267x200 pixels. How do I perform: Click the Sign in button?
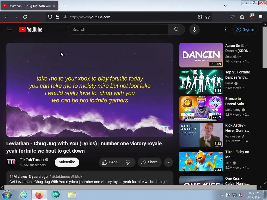245,29
